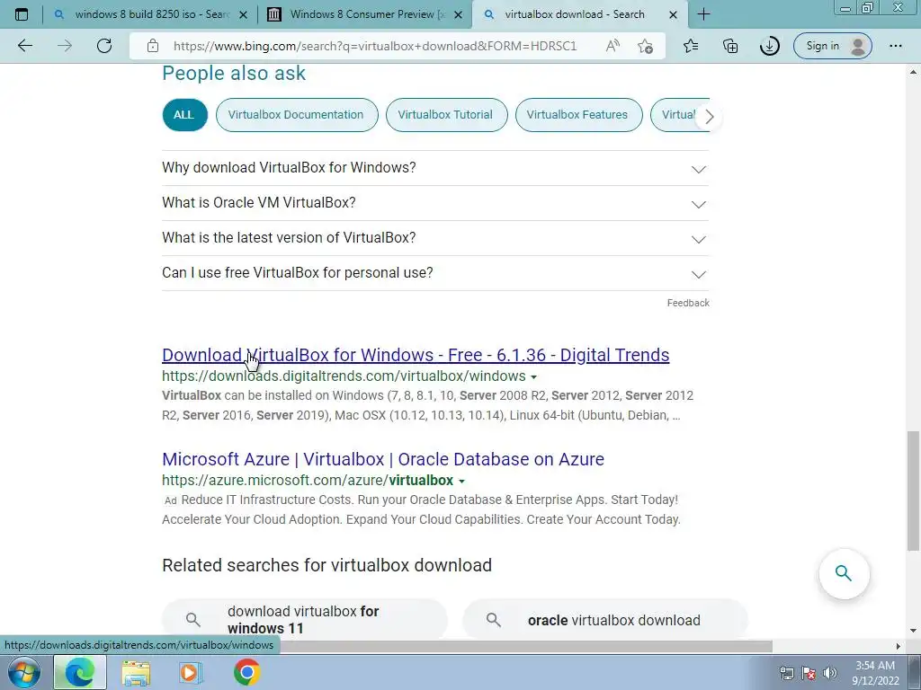Select the Virtualbox Features filter

(x=578, y=114)
